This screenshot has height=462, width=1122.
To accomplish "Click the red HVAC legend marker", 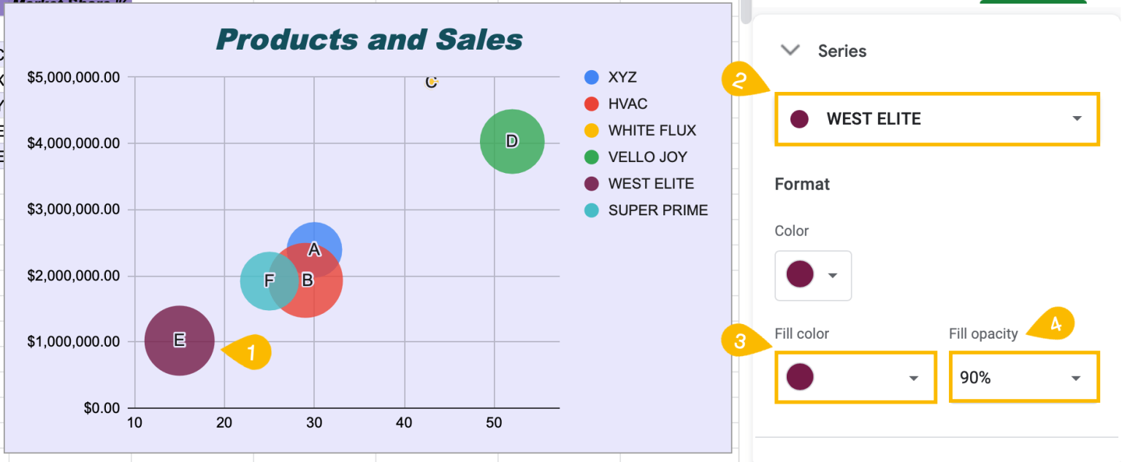I will 592,104.
